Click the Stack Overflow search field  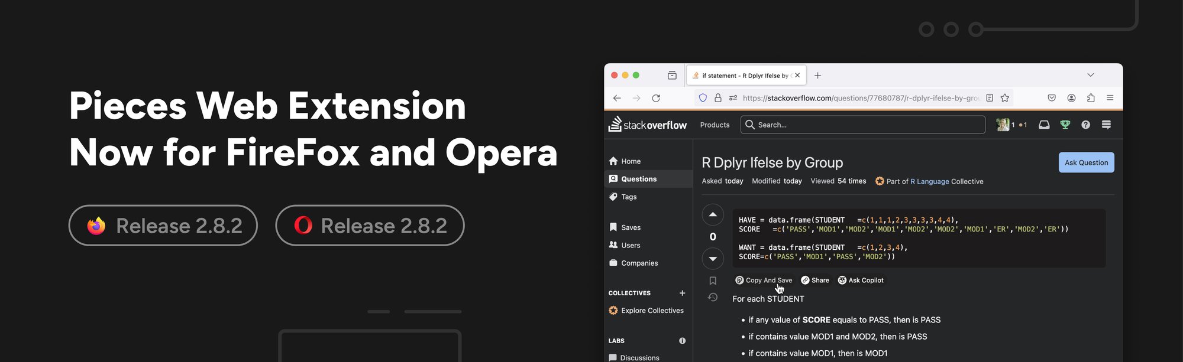(x=863, y=125)
